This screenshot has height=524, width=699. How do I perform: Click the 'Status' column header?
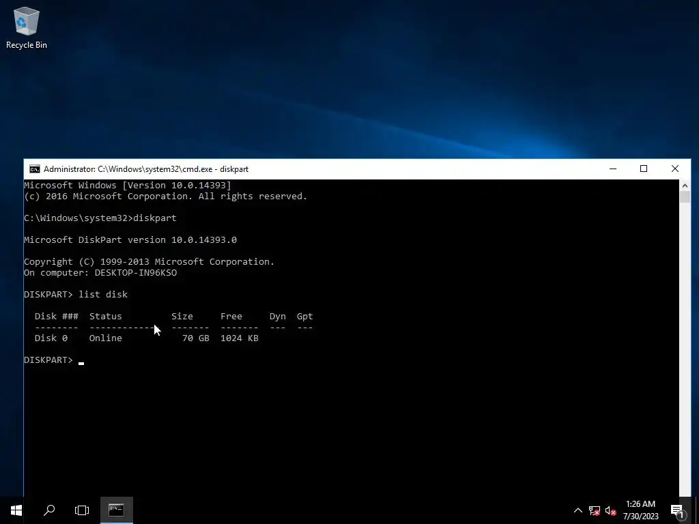click(106, 317)
